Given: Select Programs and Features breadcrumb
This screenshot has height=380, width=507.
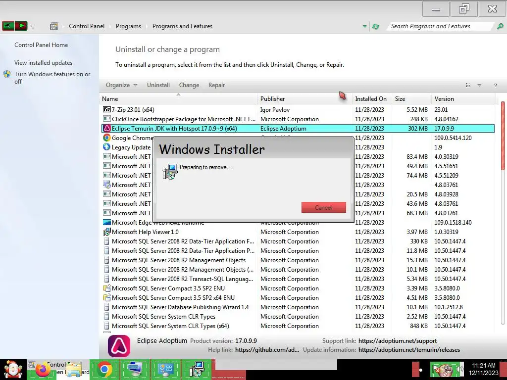Looking at the screenshot, I should [182, 26].
